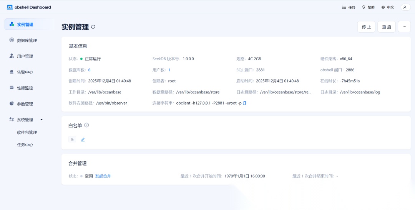
Task: Click the 性能监控 chart icon in sidebar
Action: click(12, 88)
